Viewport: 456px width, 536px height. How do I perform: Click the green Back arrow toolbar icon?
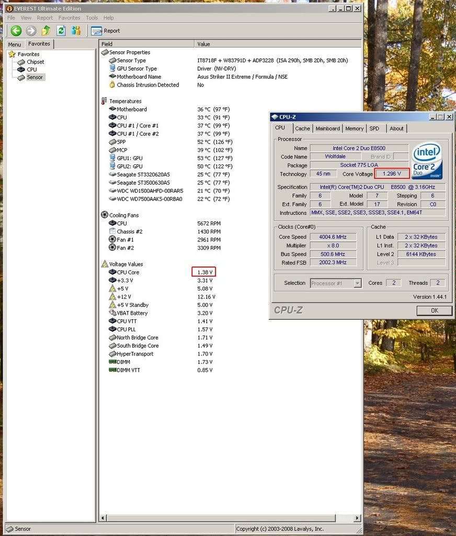point(16,31)
